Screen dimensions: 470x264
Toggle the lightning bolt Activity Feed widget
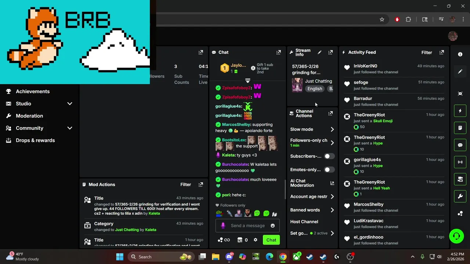[x=460, y=111]
